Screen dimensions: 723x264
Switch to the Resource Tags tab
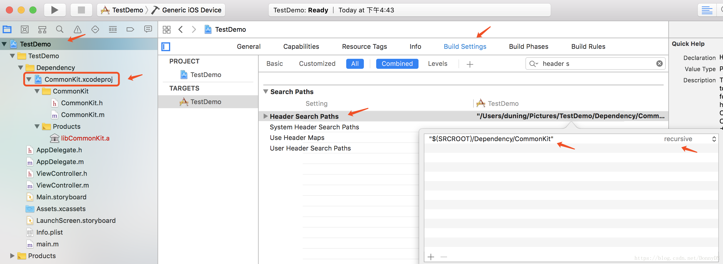coord(364,46)
